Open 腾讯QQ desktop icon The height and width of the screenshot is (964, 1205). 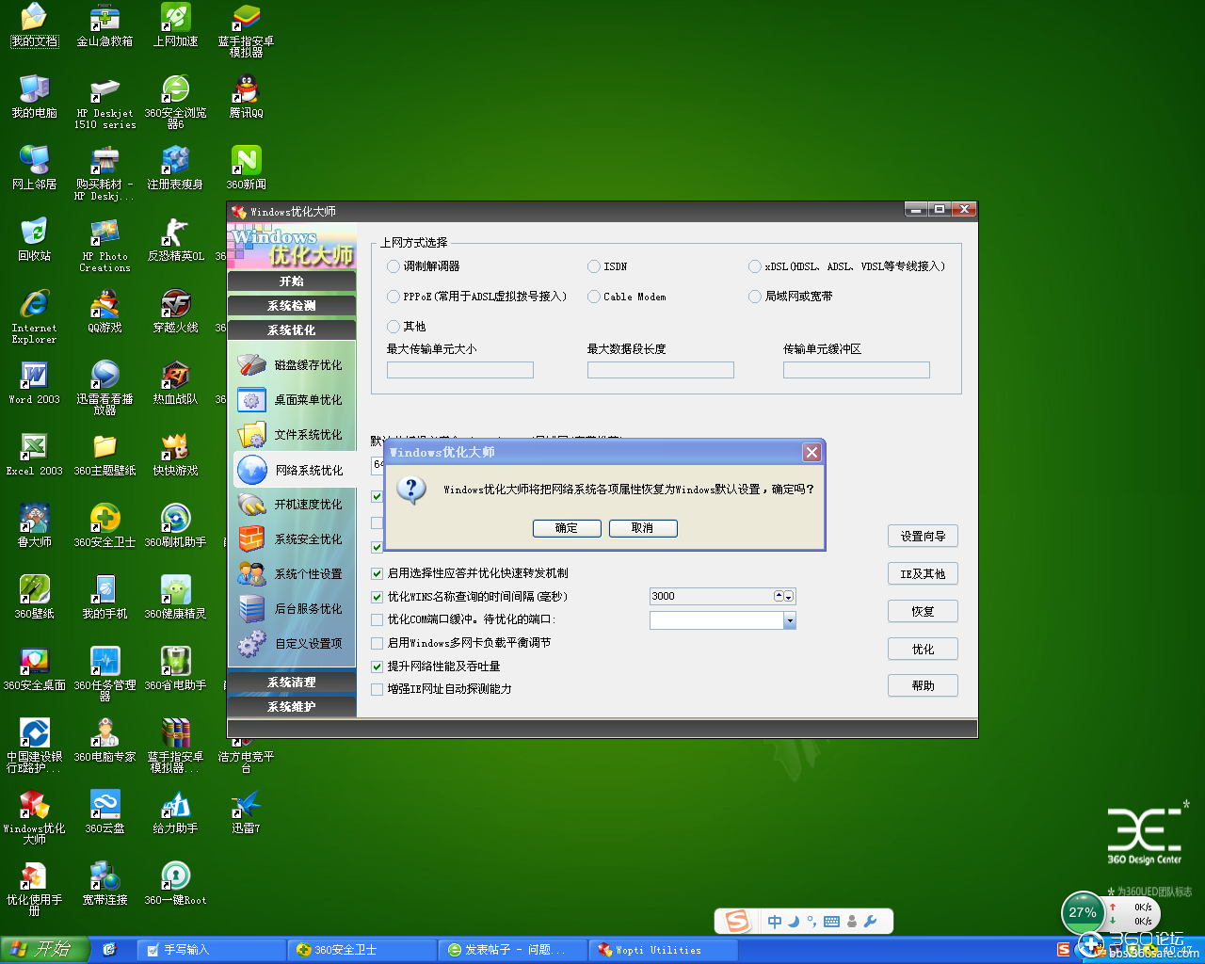coord(246,97)
